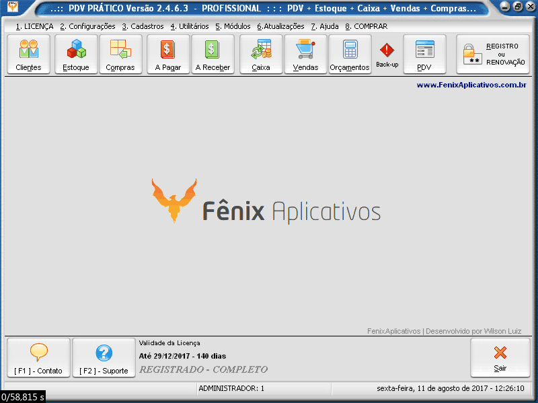
Task: Open the 1. LICENÇA menu
Action: [34, 26]
